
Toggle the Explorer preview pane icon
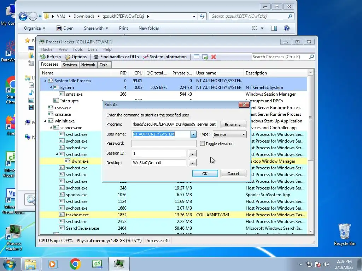click(x=274, y=28)
